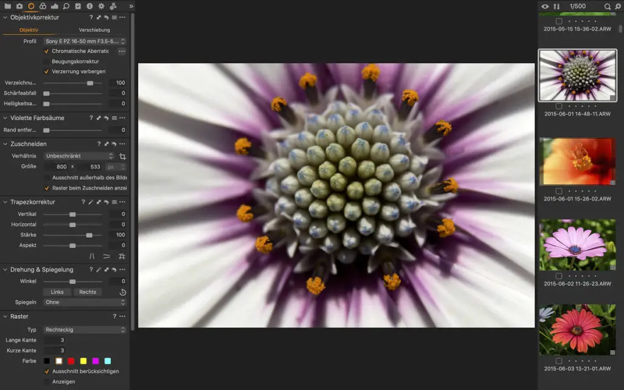Screen dimensions: 624x390
Task: Open help for the Violette Farbsäume tool
Action: pos(91,118)
